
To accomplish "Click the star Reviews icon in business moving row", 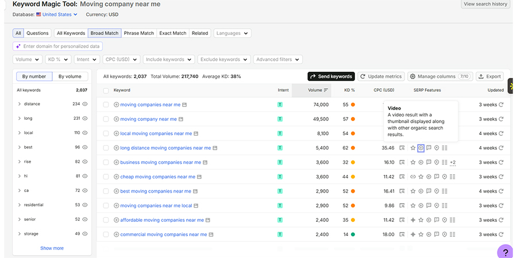I will [413, 162].
